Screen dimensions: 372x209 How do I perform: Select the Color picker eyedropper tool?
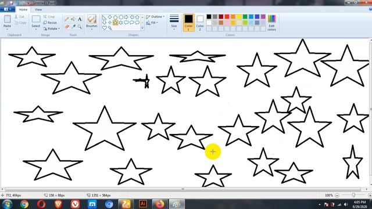[73, 27]
